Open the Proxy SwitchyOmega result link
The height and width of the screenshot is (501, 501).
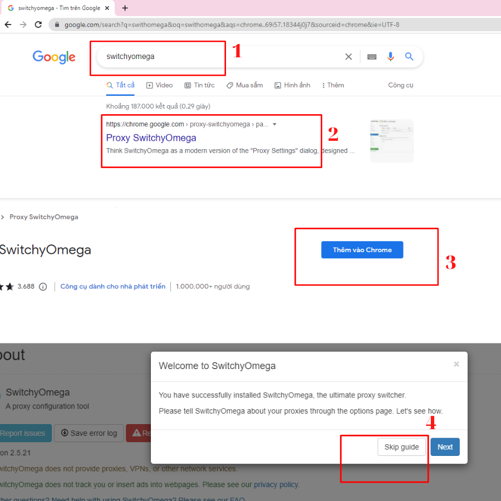coord(151,138)
